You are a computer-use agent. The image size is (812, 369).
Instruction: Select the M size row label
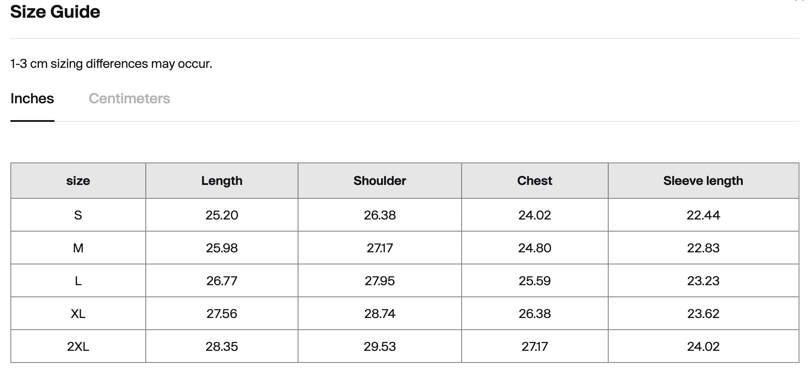[x=78, y=248]
